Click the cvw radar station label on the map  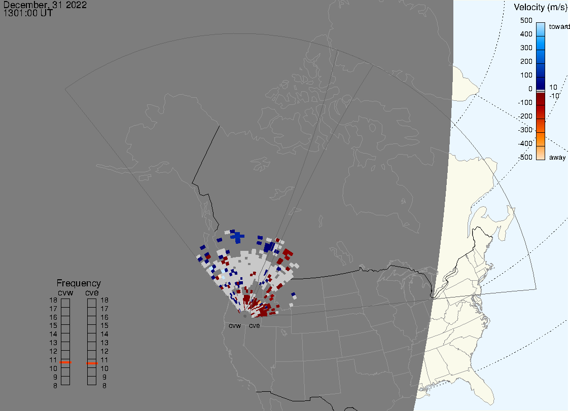point(235,325)
